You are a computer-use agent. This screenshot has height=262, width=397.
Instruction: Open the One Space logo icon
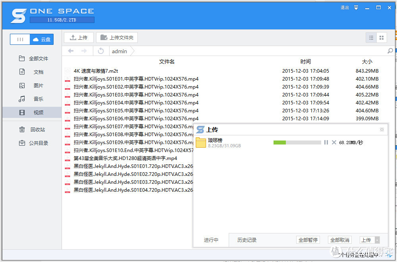18,16
